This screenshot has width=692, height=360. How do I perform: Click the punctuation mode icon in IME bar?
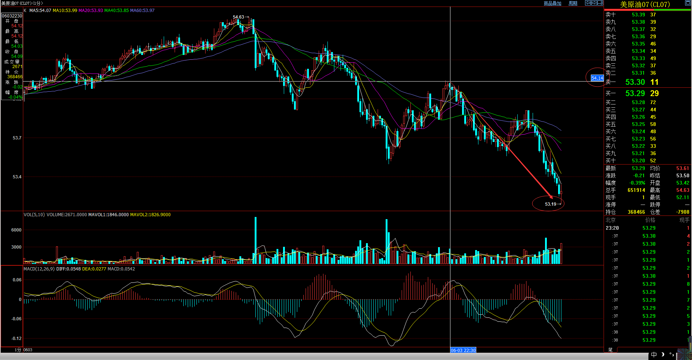click(x=671, y=355)
